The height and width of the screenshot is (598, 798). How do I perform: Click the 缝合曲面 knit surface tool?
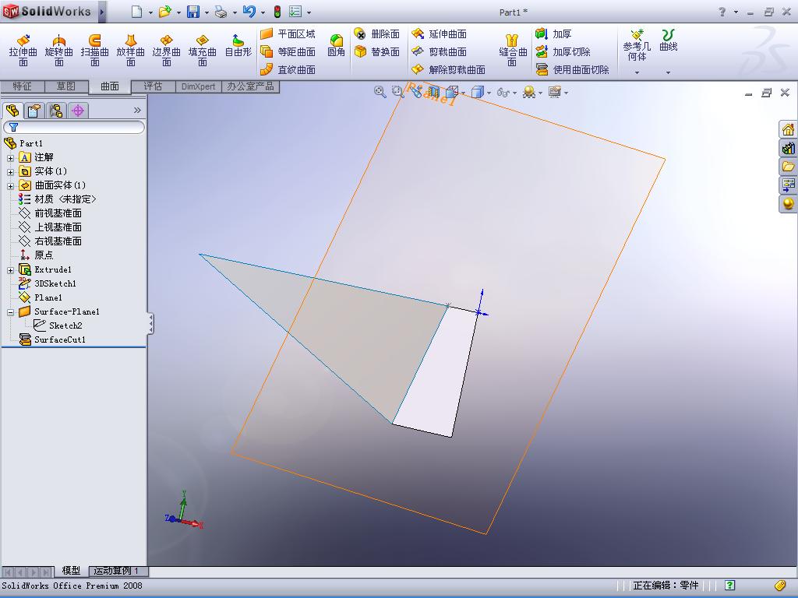512,50
